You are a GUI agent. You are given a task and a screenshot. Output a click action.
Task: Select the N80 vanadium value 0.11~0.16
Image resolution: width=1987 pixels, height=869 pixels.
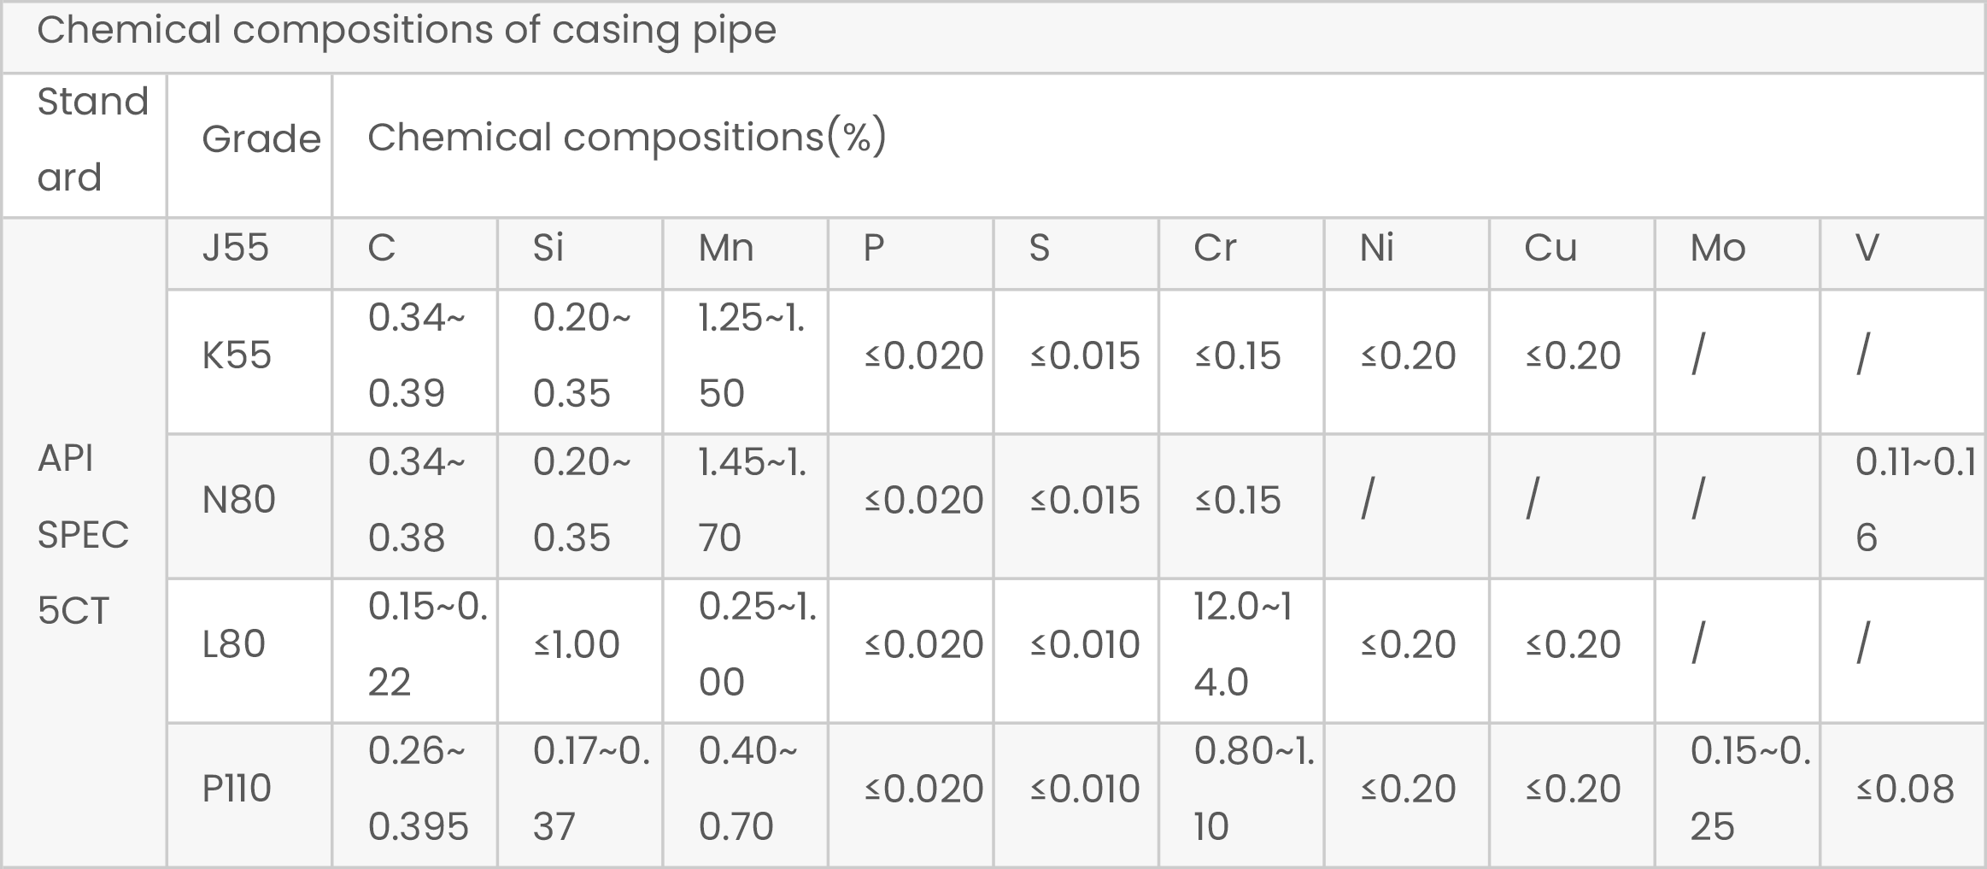1914,500
